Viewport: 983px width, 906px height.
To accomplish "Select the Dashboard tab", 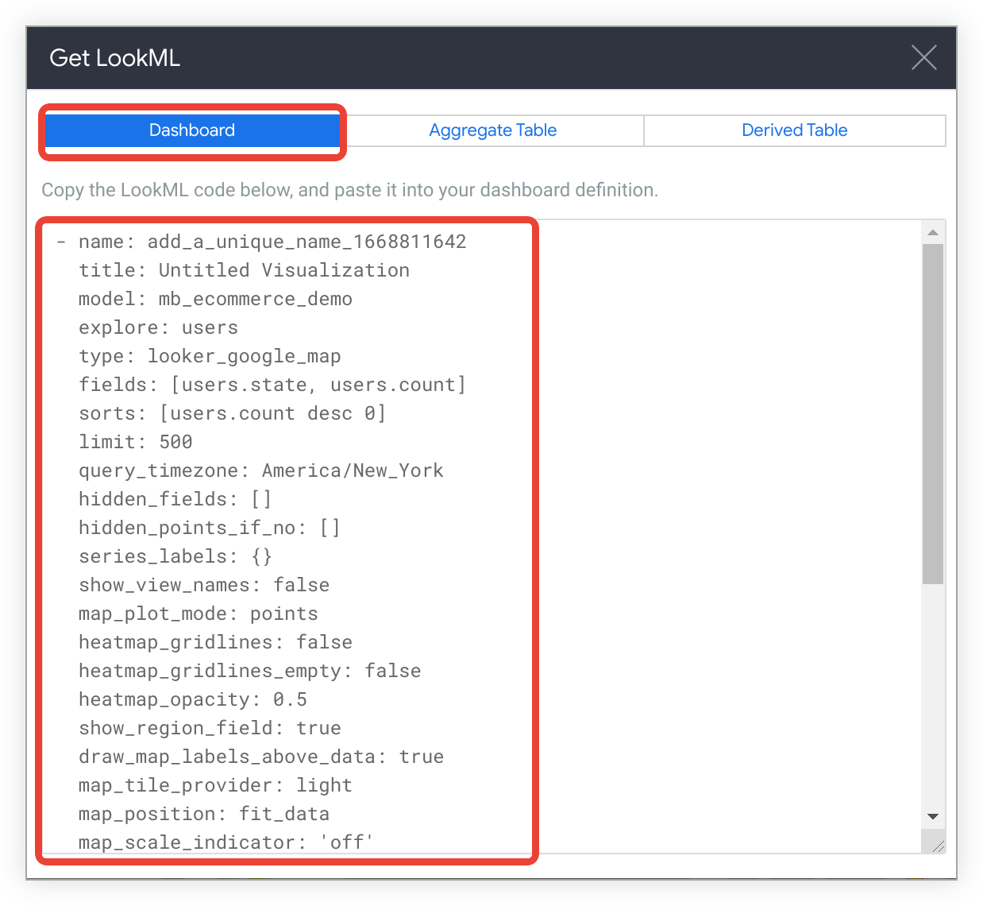I will [192, 130].
